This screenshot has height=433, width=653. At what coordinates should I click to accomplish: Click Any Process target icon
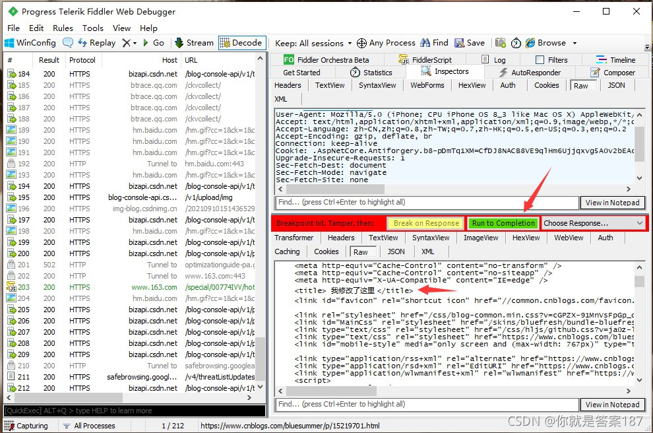[361, 43]
